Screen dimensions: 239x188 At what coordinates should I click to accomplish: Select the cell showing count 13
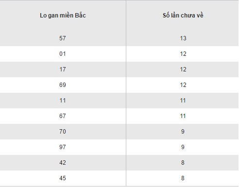(x=183, y=38)
